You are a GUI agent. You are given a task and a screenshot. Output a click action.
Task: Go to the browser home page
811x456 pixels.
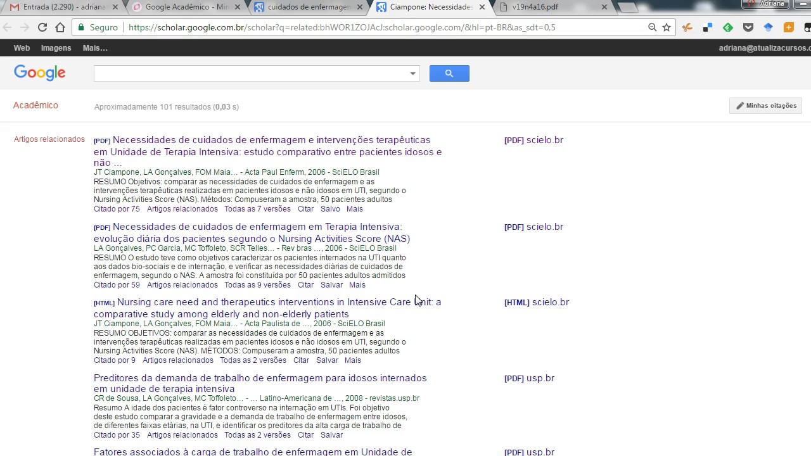coord(60,27)
